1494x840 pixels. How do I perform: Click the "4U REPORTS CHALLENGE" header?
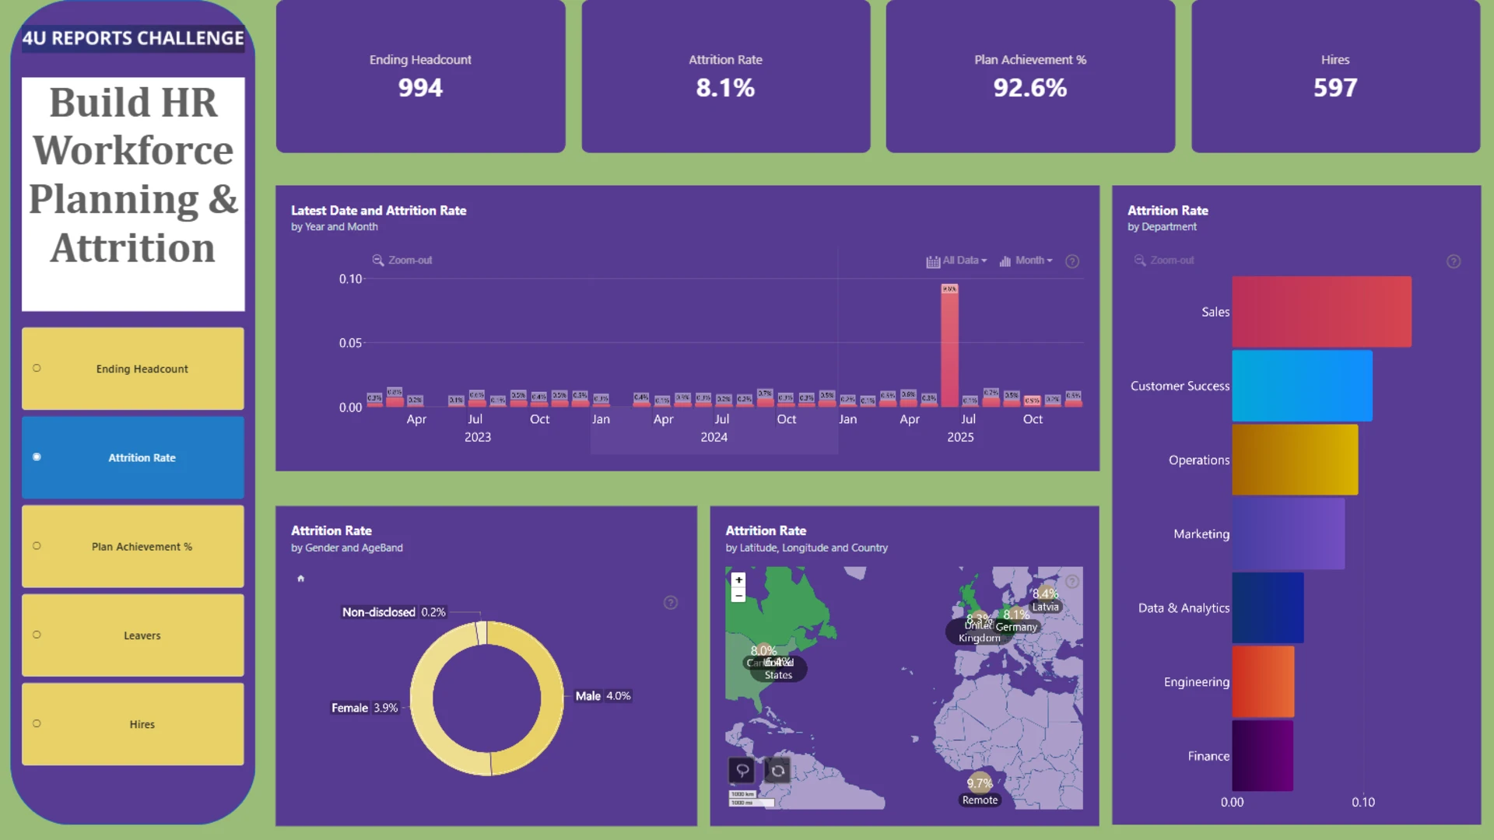133,38
